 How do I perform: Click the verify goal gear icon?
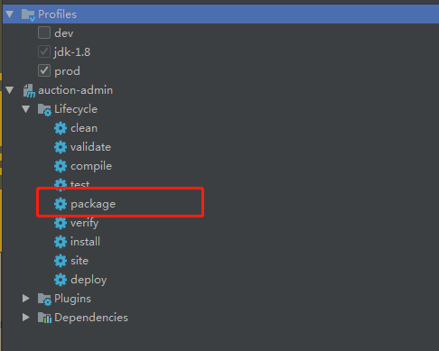pos(61,223)
